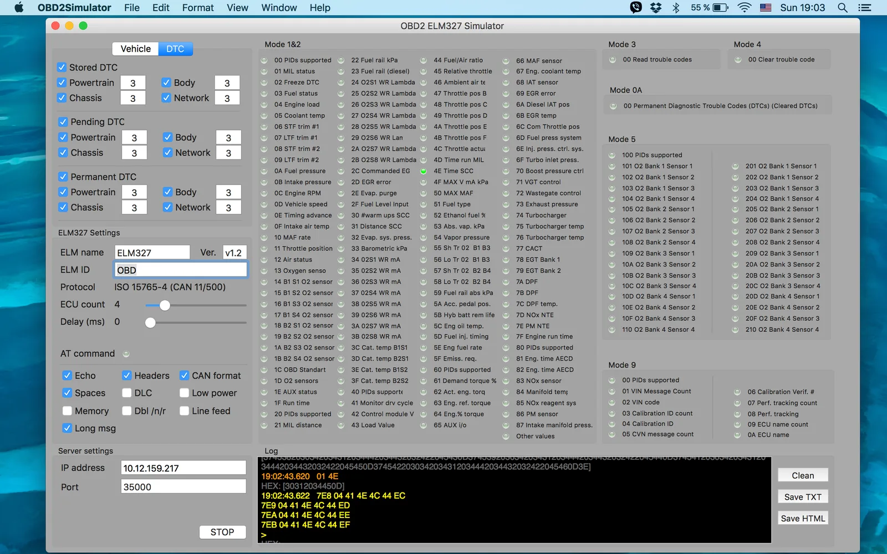Open the Wi-Fi status menu
The image size is (887, 554).
[745, 8]
